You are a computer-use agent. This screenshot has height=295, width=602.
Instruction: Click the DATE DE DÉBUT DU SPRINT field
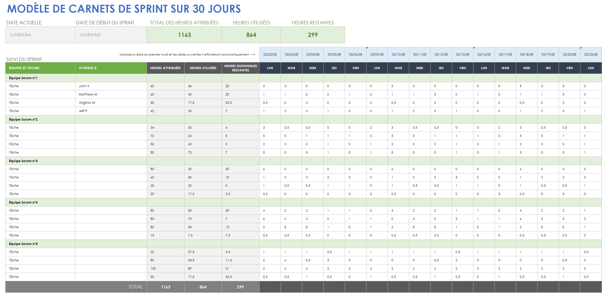pyautogui.click(x=111, y=35)
